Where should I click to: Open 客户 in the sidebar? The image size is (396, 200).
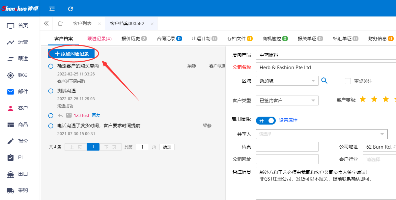20,108
